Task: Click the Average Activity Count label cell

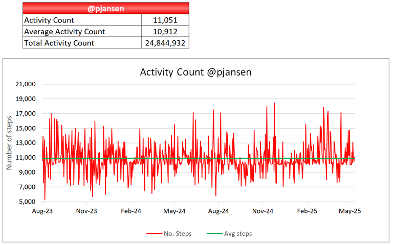Action: coord(82,31)
